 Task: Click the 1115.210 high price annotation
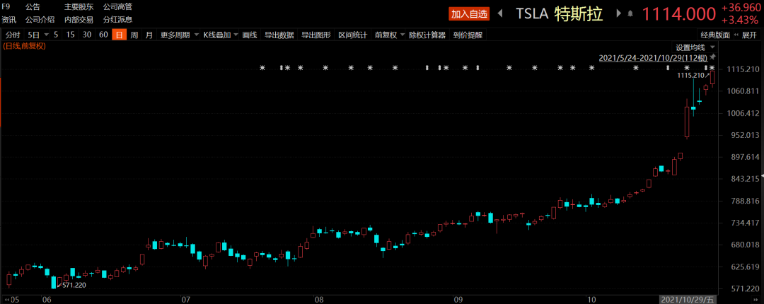[x=691, y=76]
